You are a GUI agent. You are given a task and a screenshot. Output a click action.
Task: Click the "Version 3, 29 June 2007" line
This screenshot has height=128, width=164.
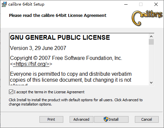[x=38, y=48]
